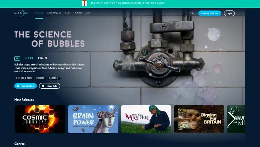The width and height of the screenshot is (260, 147).
Task: Click the info icon in More Info
Action: (43, 86)
